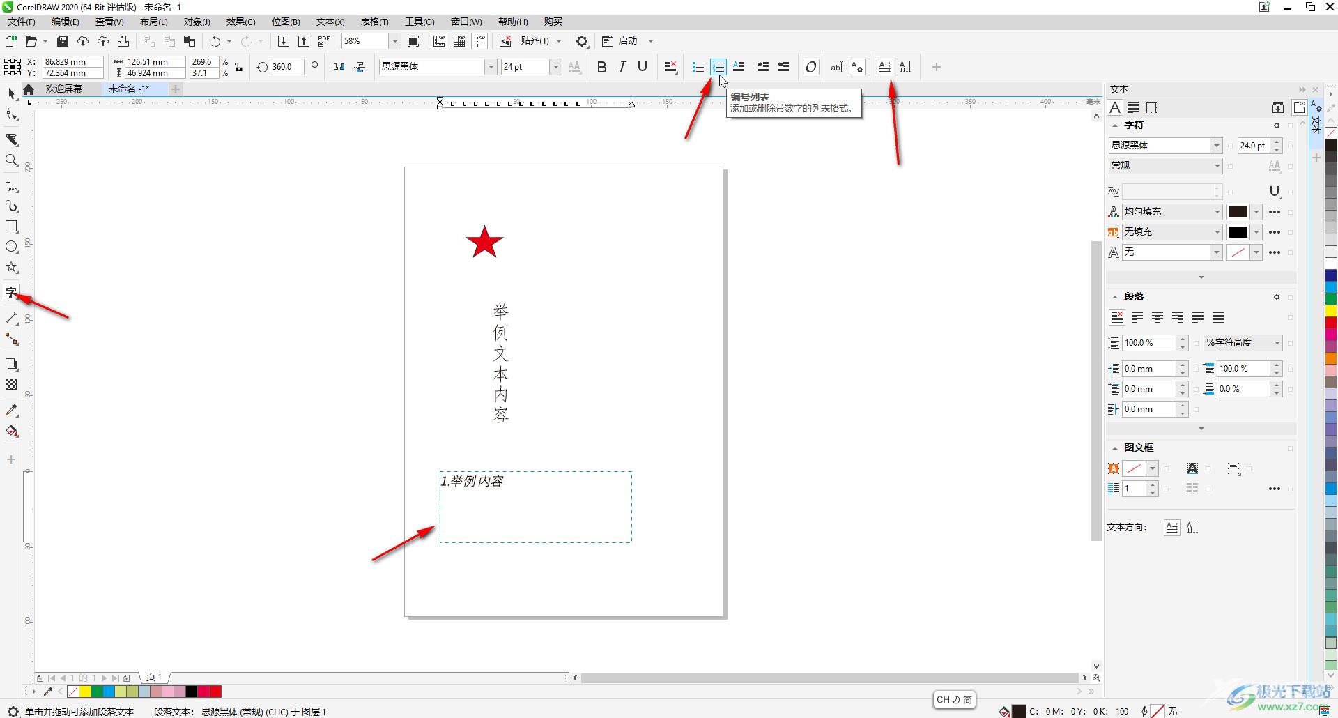Select the Color Eyedropper tool
The height and width of the screenshot is (718, 1338).
12,411
